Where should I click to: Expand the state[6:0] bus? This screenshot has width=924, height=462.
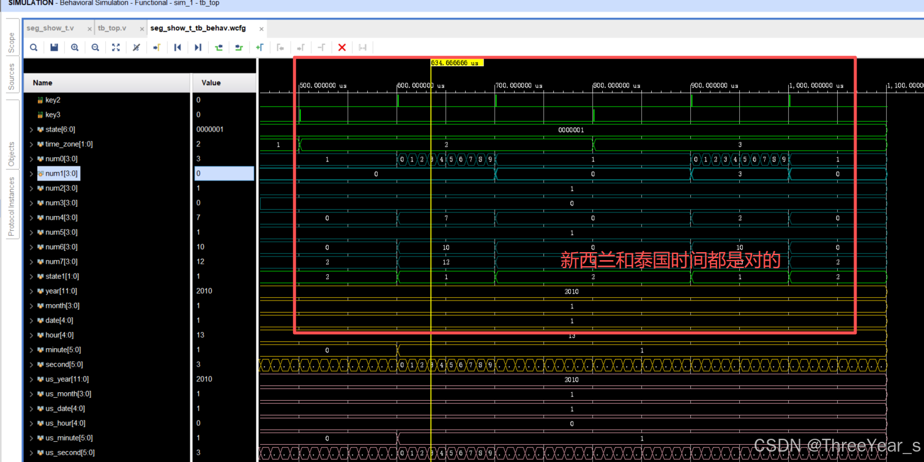coord(31,130)
